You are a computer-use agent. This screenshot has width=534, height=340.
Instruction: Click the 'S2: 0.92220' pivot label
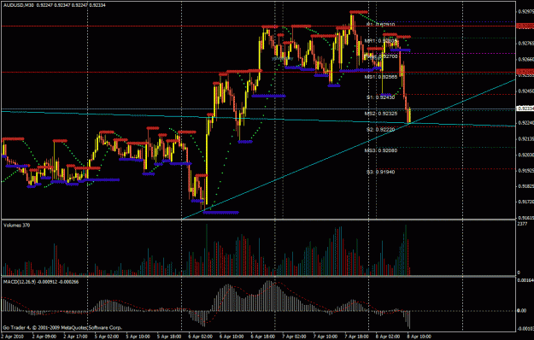[x=380, y=130]
